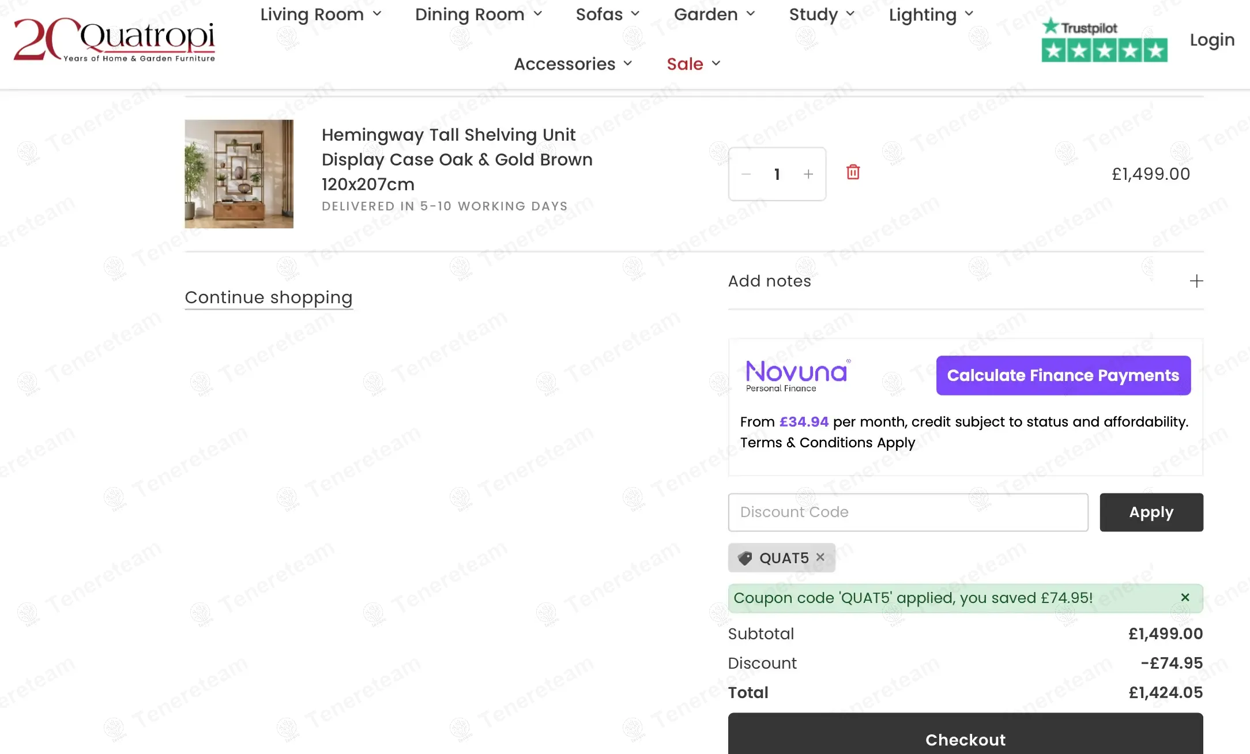Open the Study menu
The image size is (1250, 754).
click(822, 14)
